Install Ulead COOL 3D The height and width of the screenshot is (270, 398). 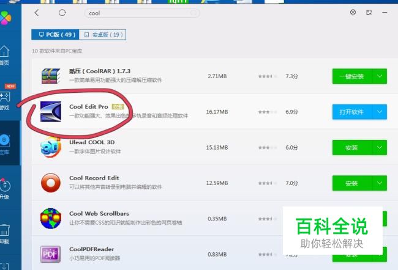pos(352,147)
